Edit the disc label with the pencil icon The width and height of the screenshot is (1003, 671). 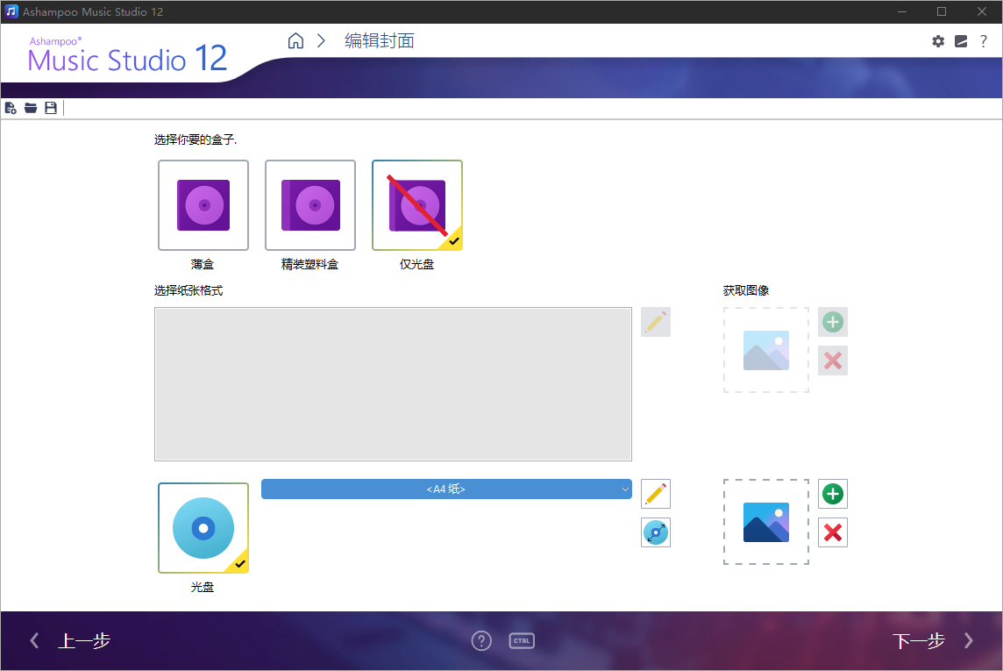coord(656,494)
